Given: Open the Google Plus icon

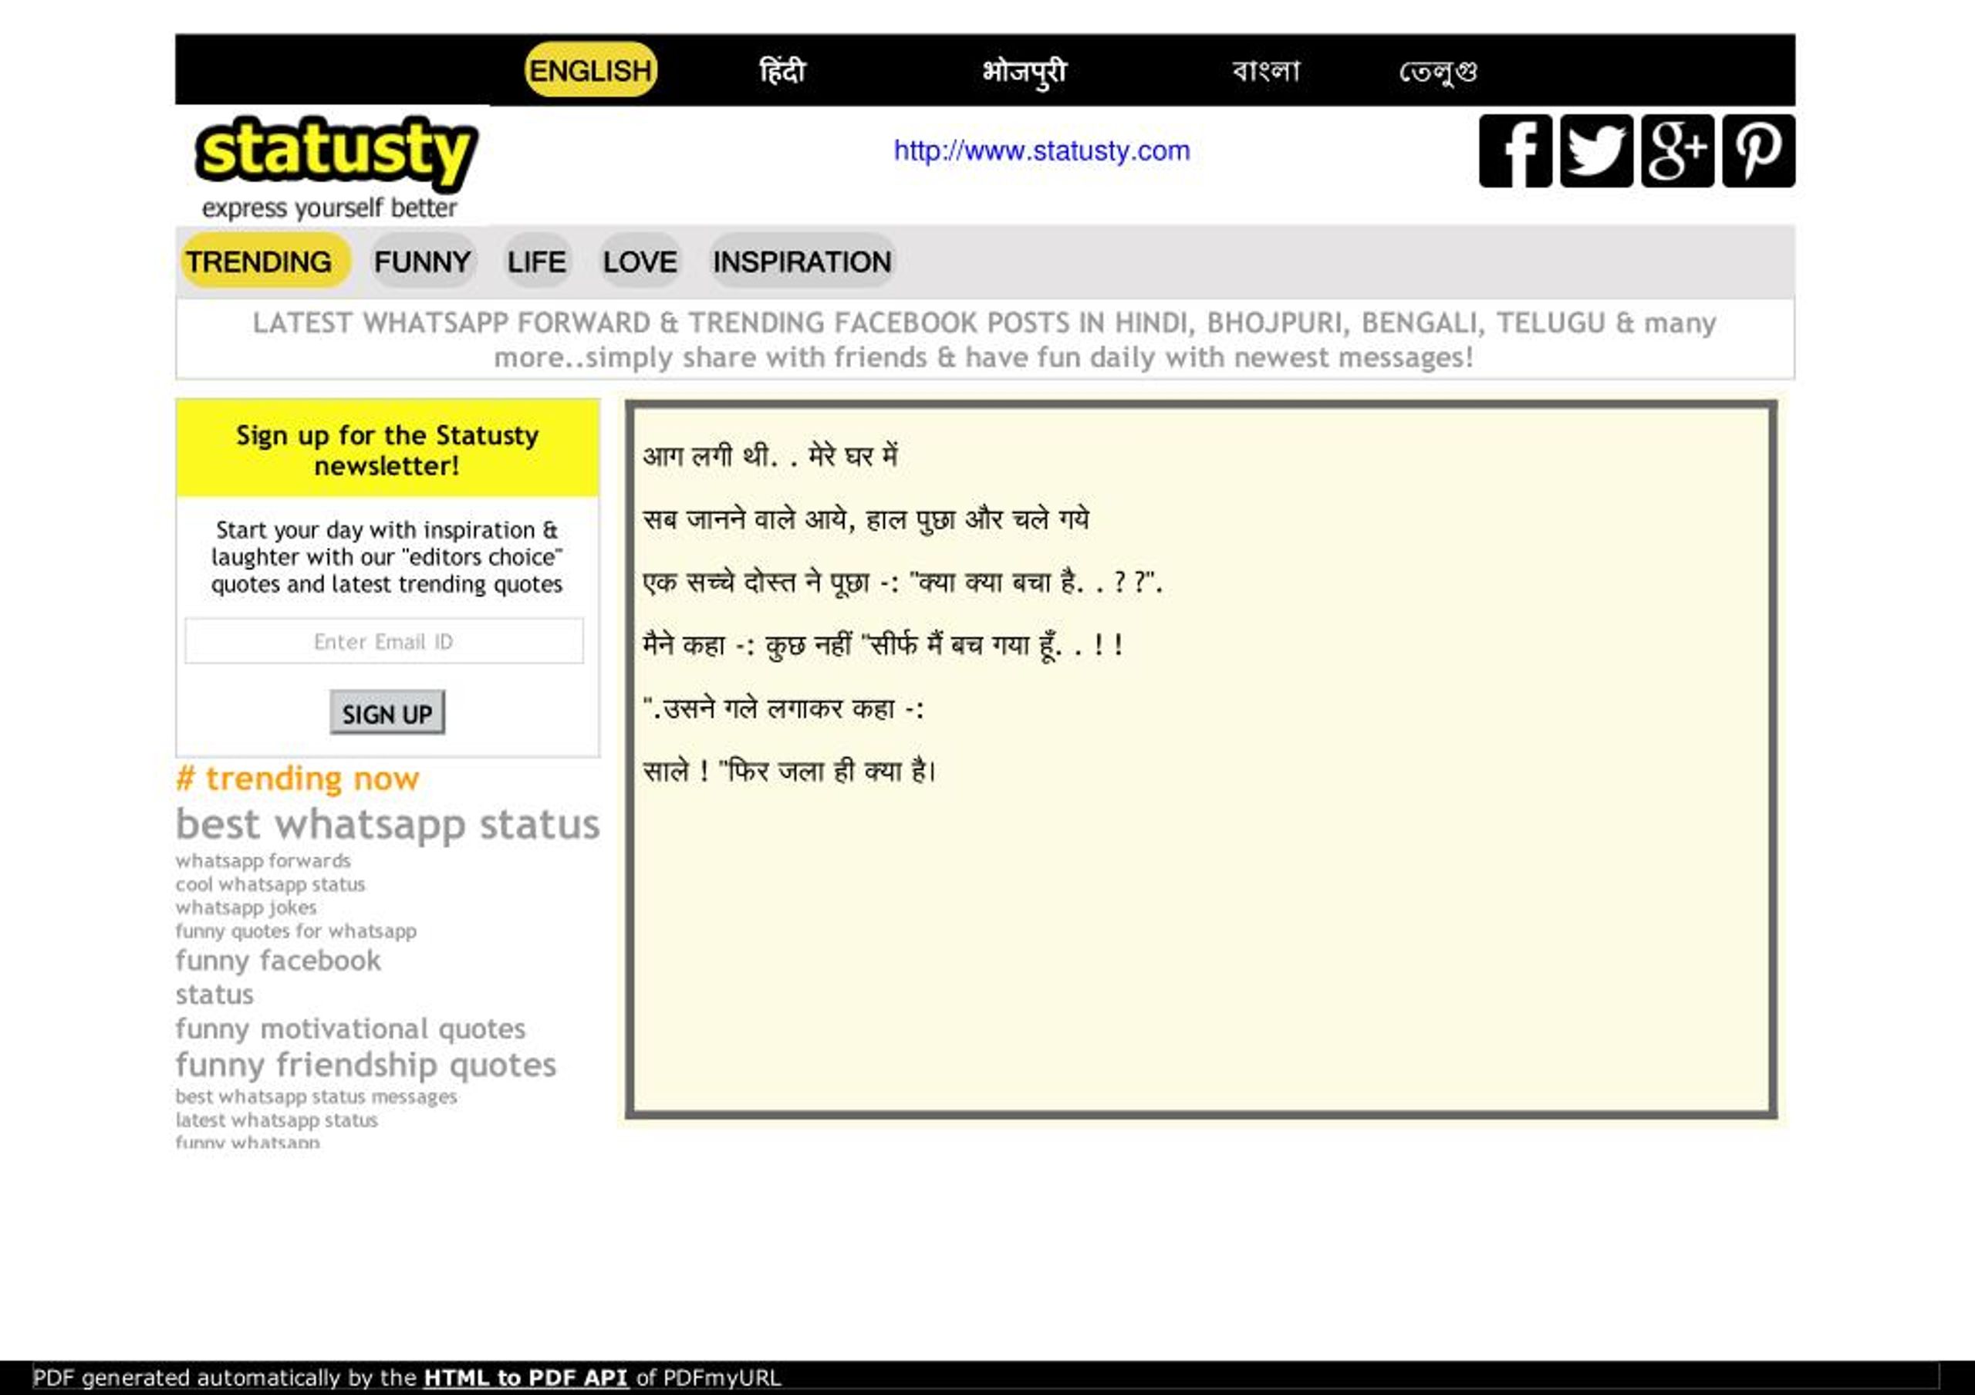Looking at the screenshot, I should [1677, 150].
